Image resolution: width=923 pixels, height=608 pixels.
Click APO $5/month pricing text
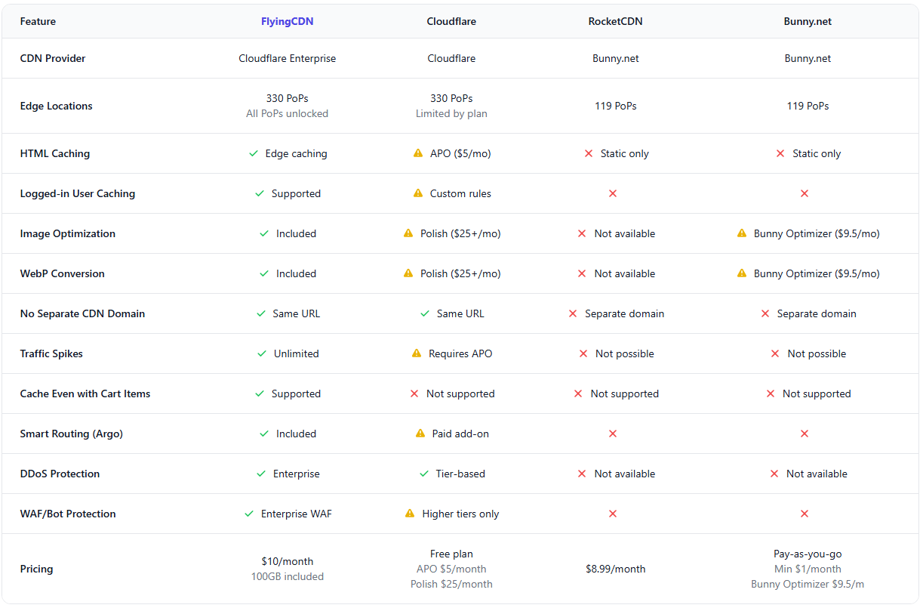click(451, 569)
